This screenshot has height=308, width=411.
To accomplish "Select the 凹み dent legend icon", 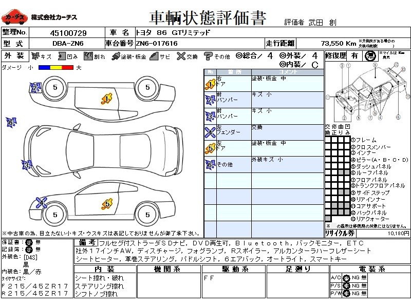I will pyautogui.click(x=62, y=56).
